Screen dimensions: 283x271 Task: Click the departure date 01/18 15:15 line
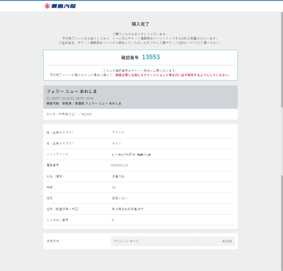(70, 98)
